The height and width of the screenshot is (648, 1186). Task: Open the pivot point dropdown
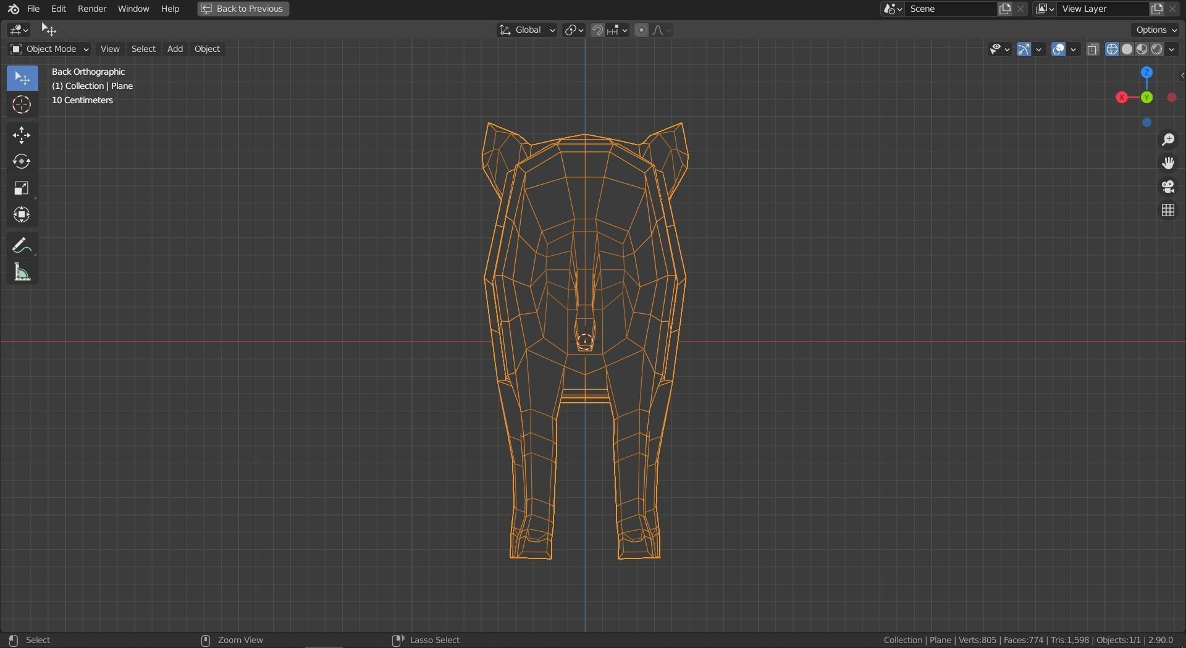tap(574, 30)
